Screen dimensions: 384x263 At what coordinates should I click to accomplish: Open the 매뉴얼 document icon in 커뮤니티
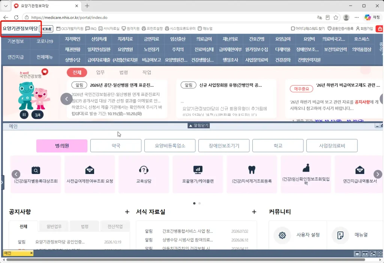coord(340,235)
